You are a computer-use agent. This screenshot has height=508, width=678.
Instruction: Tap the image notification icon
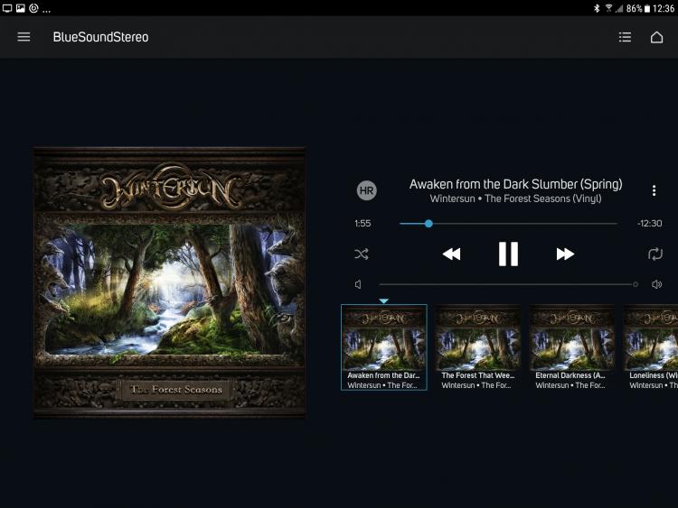coord(20,8)
